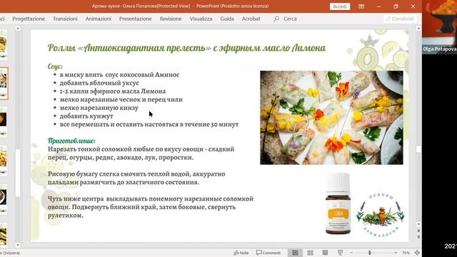Click bullet 'добавить кунжут'
This screenshot has height=257, width=457.
86,116
